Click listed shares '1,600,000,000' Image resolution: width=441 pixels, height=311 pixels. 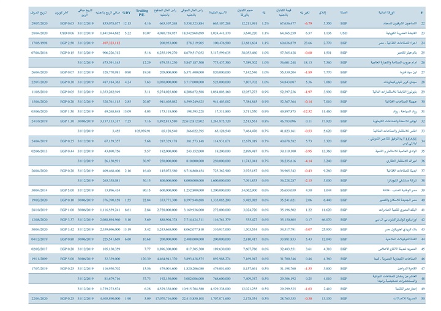pyautogui.click(x=221, y=181)
